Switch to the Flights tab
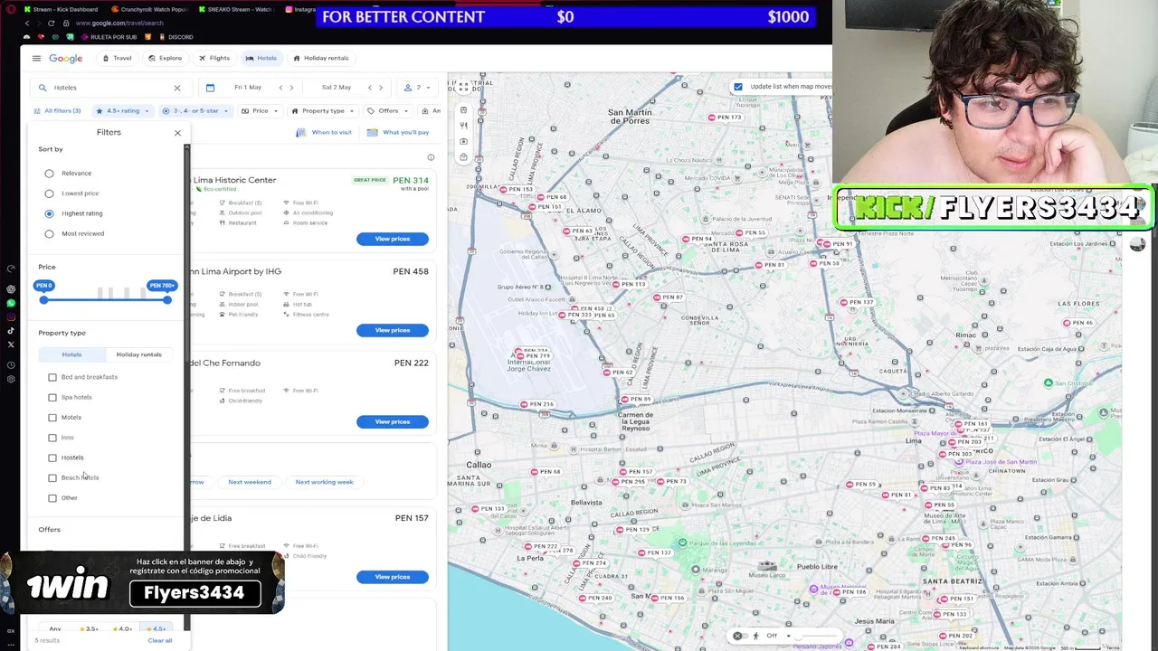This screenshot has height=651, width=1158. tap(214, 58)
